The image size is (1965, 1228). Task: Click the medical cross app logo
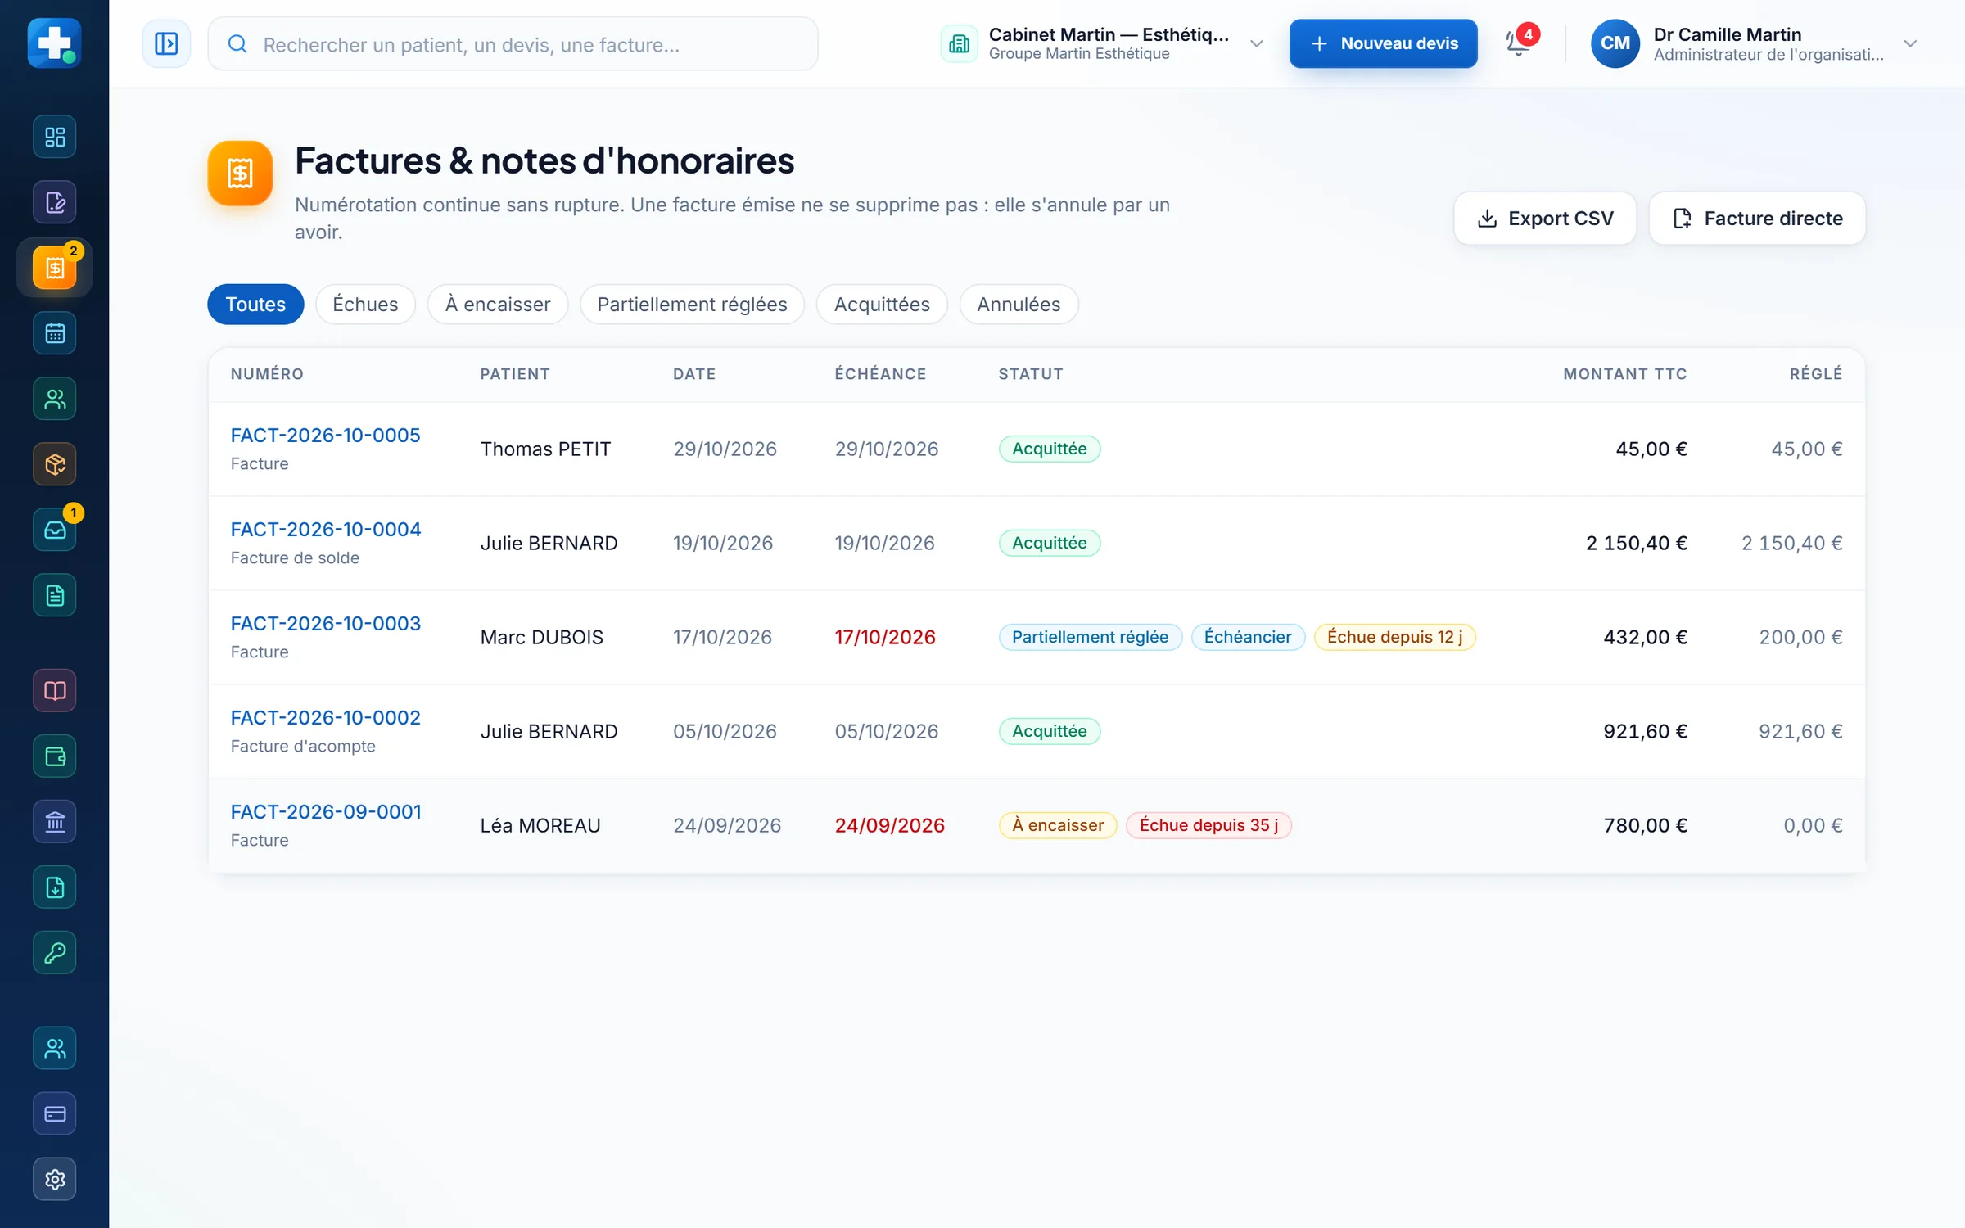point(54,43)
